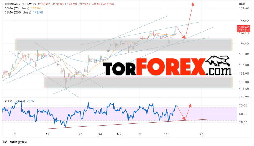Click the 159.00 price axis label

[x=244, y=73]
